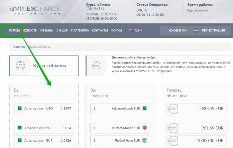Expand the RU language dropdown
This screenshot has height=148, width=233.
point(138,30)
